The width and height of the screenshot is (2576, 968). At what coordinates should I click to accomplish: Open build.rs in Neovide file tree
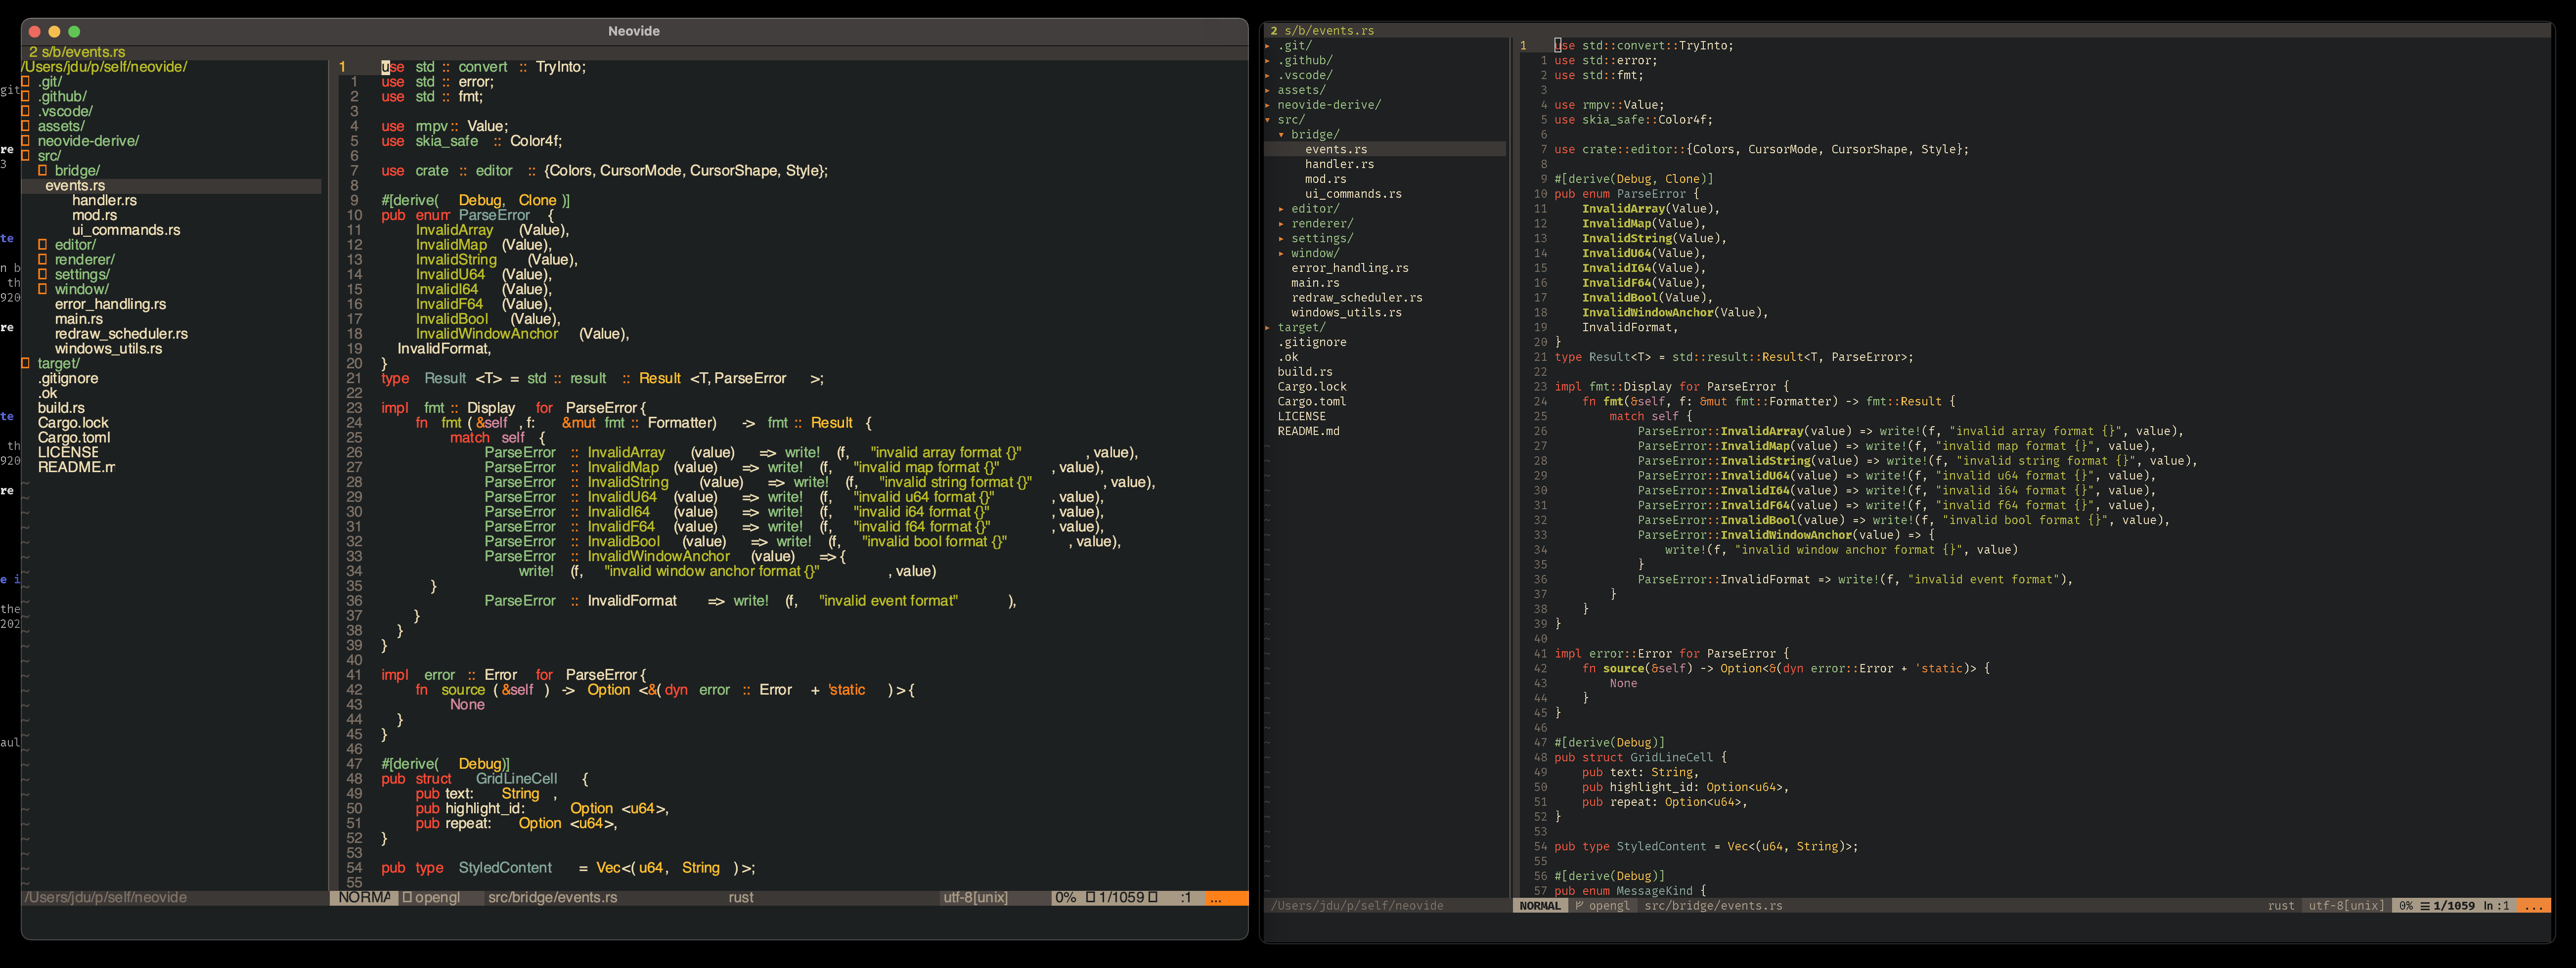pos(61,408)
